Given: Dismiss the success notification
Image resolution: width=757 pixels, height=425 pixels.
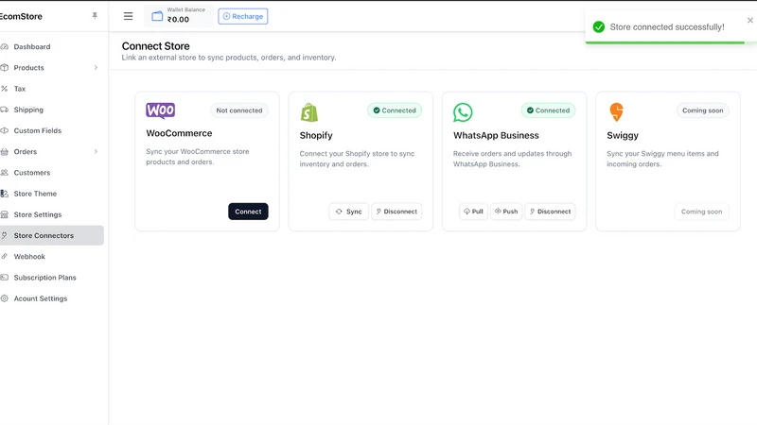Looking at the screenshot, I should coord(749,20).
